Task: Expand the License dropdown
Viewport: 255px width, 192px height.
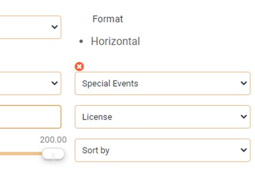Action: point(162,117)
